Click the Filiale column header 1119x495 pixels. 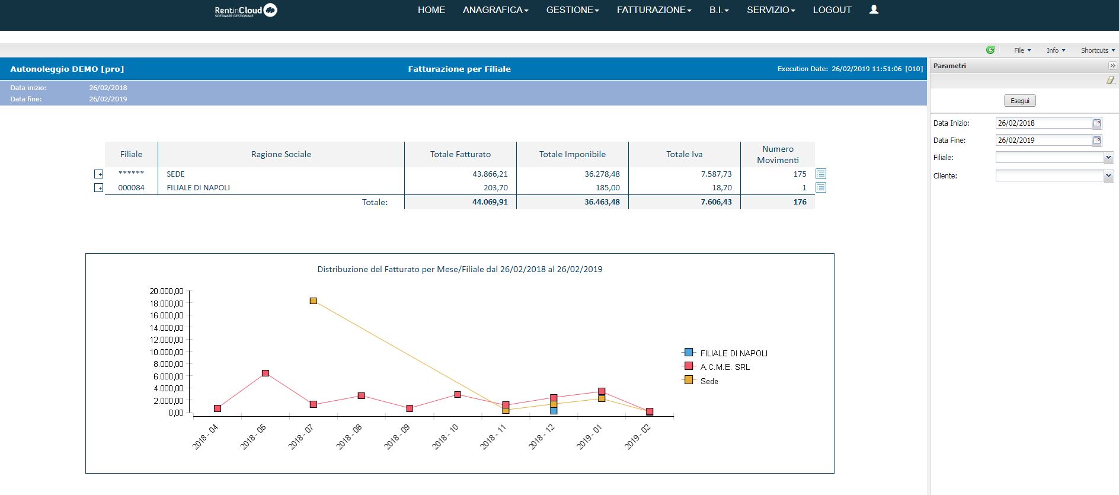point(131,154)
